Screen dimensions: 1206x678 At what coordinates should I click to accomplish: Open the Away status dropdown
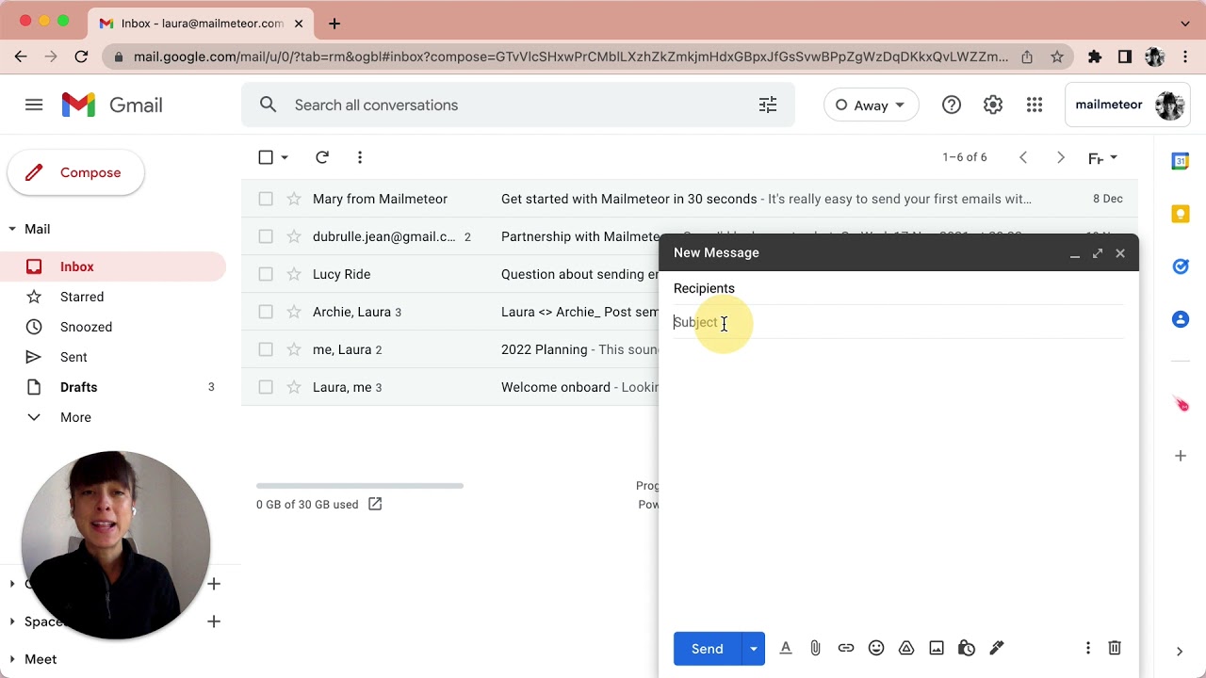pos(871,105)
